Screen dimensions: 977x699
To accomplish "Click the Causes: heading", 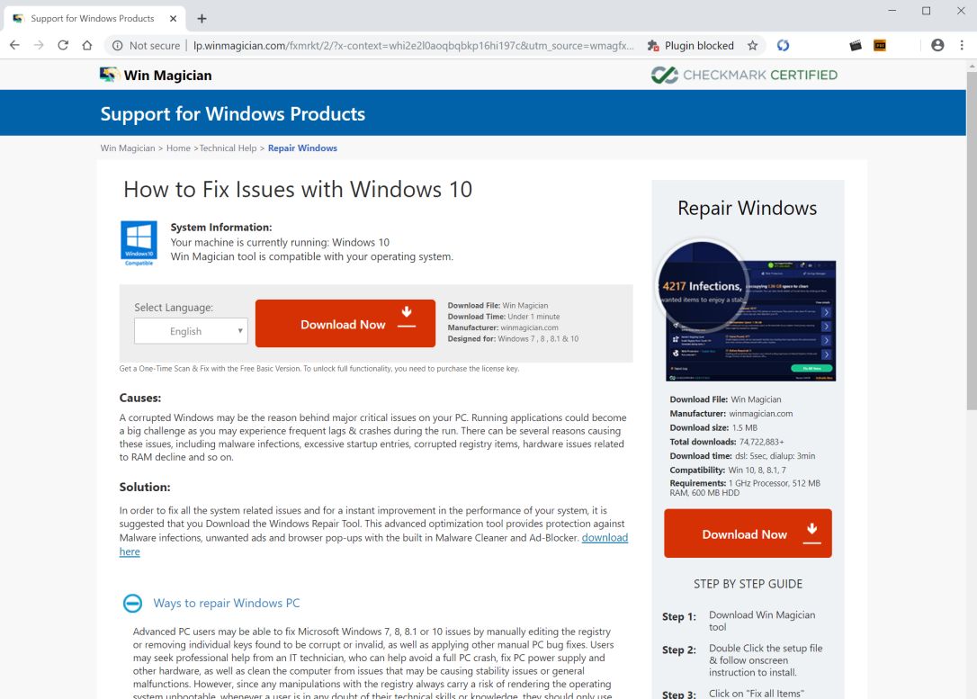I will click(140, 399).
